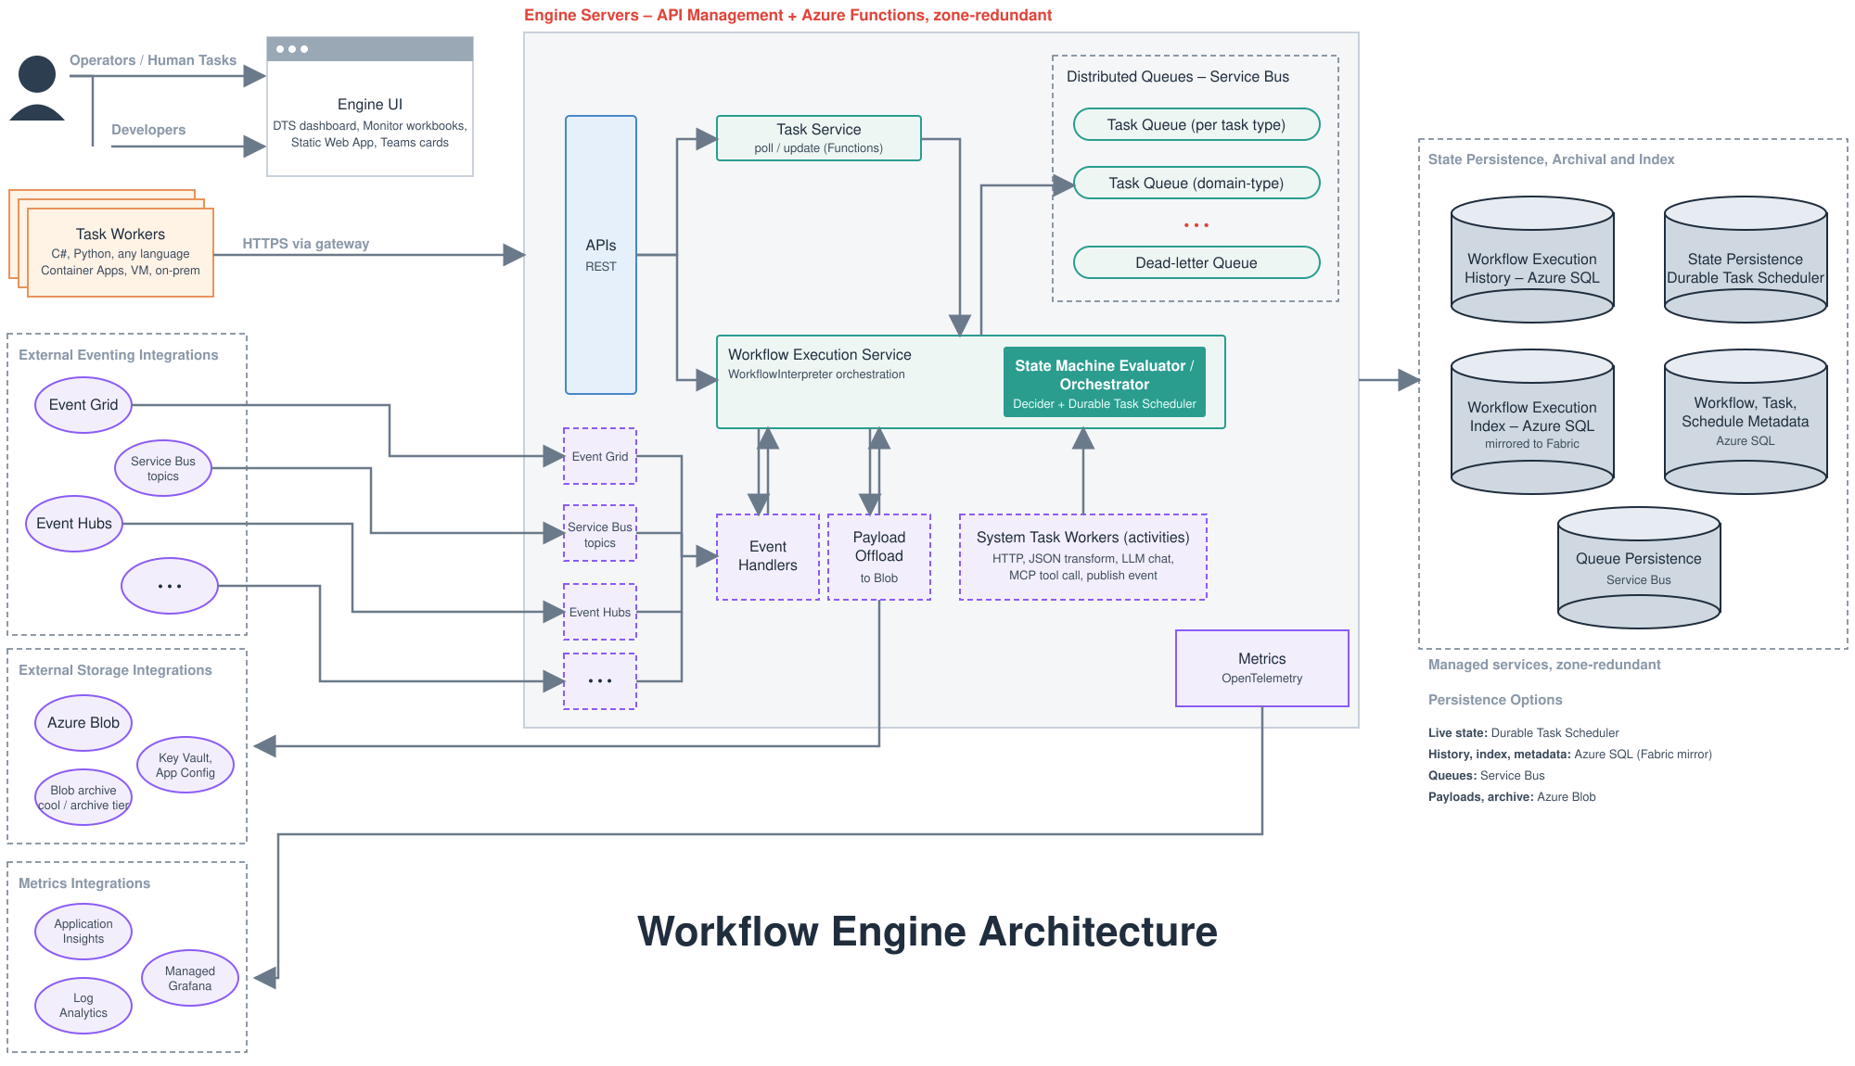1855x1066 pixels.
Task: Select the Managed Grafana oval
Action: click(x=190, y=978)
